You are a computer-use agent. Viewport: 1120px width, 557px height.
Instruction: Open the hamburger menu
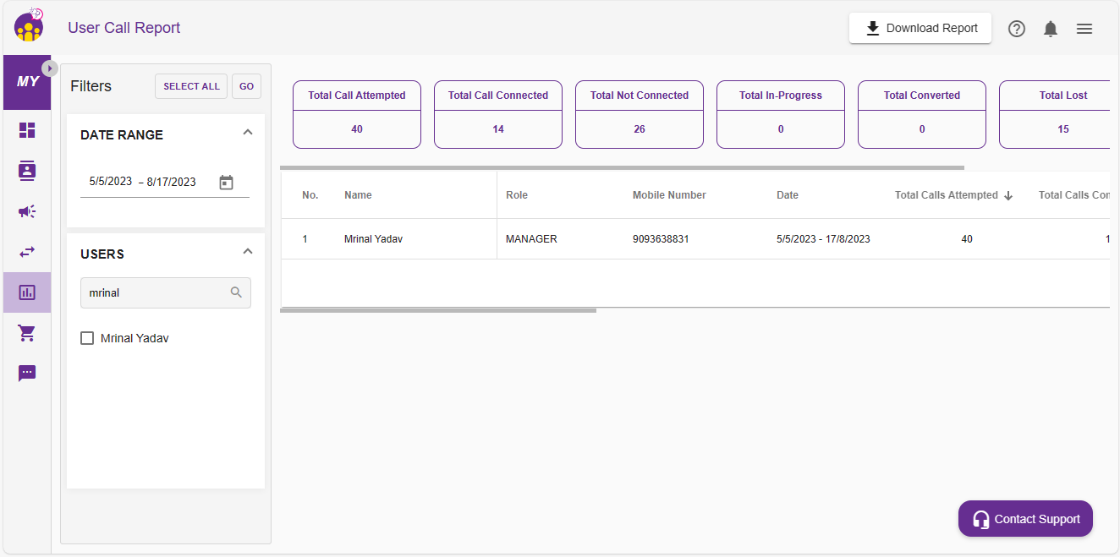(x=1084, y=29)
